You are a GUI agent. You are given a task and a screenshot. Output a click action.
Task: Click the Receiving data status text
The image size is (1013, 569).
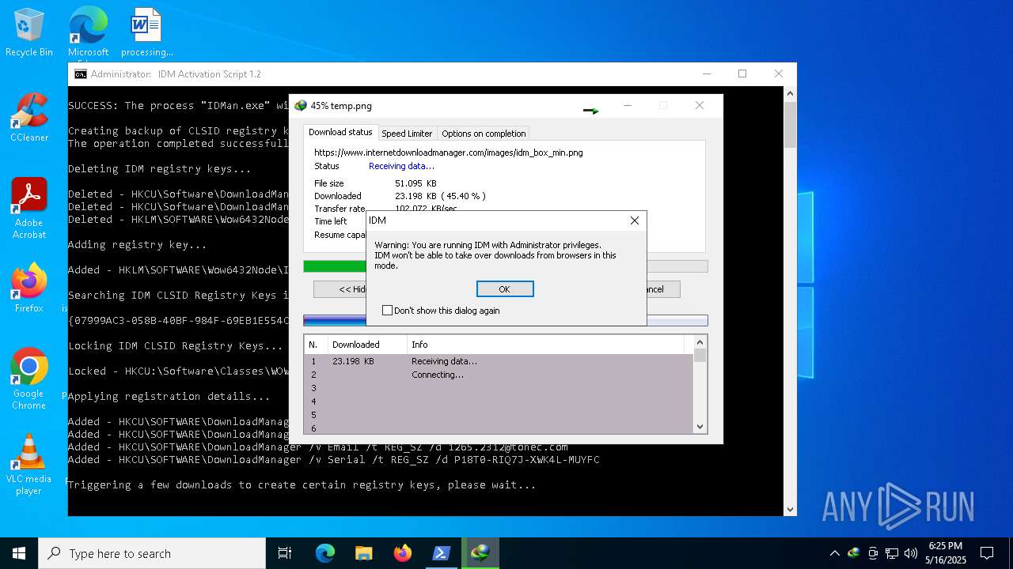click(x=401, y=166)
